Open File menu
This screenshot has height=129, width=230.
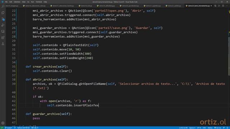coord(6,2)
